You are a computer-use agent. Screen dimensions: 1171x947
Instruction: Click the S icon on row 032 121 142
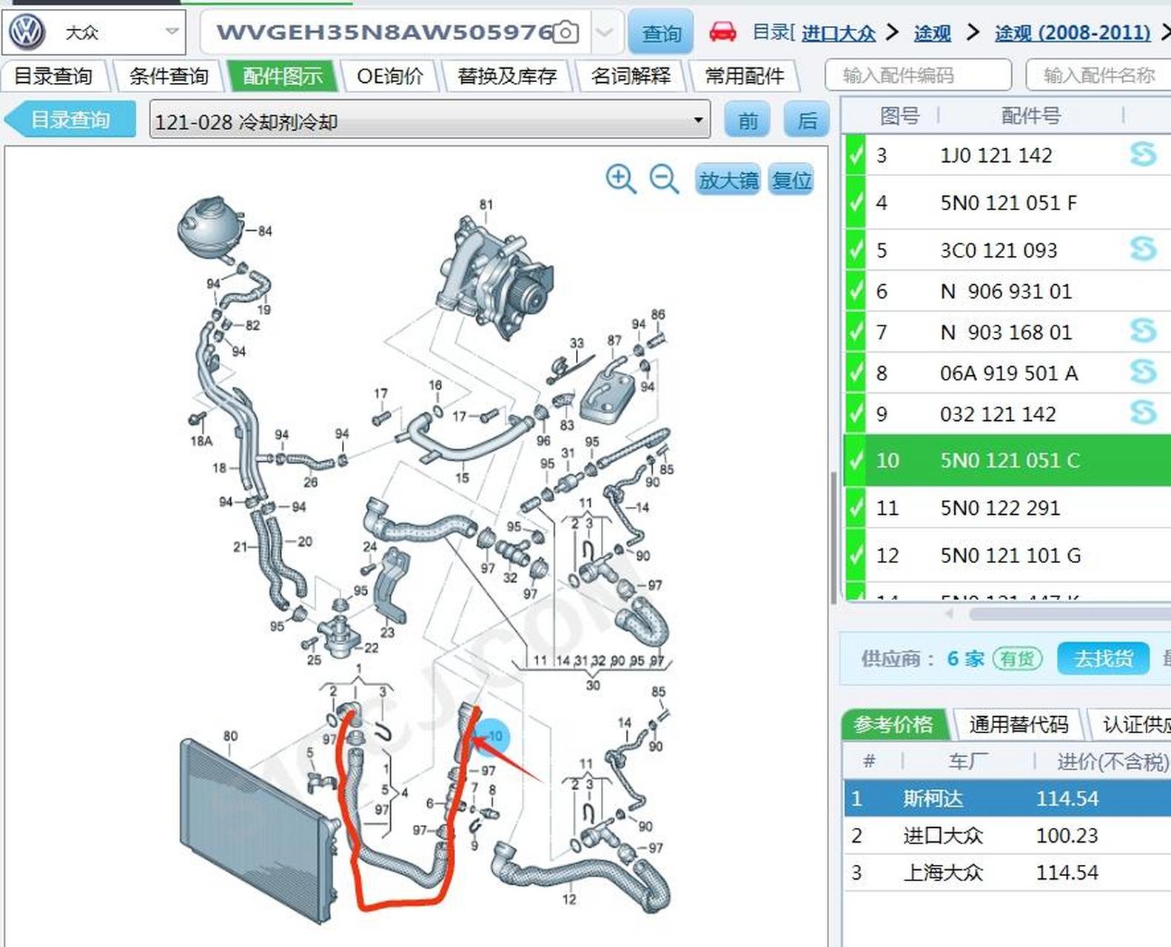pyautogui.click(x=1143, y=412)
